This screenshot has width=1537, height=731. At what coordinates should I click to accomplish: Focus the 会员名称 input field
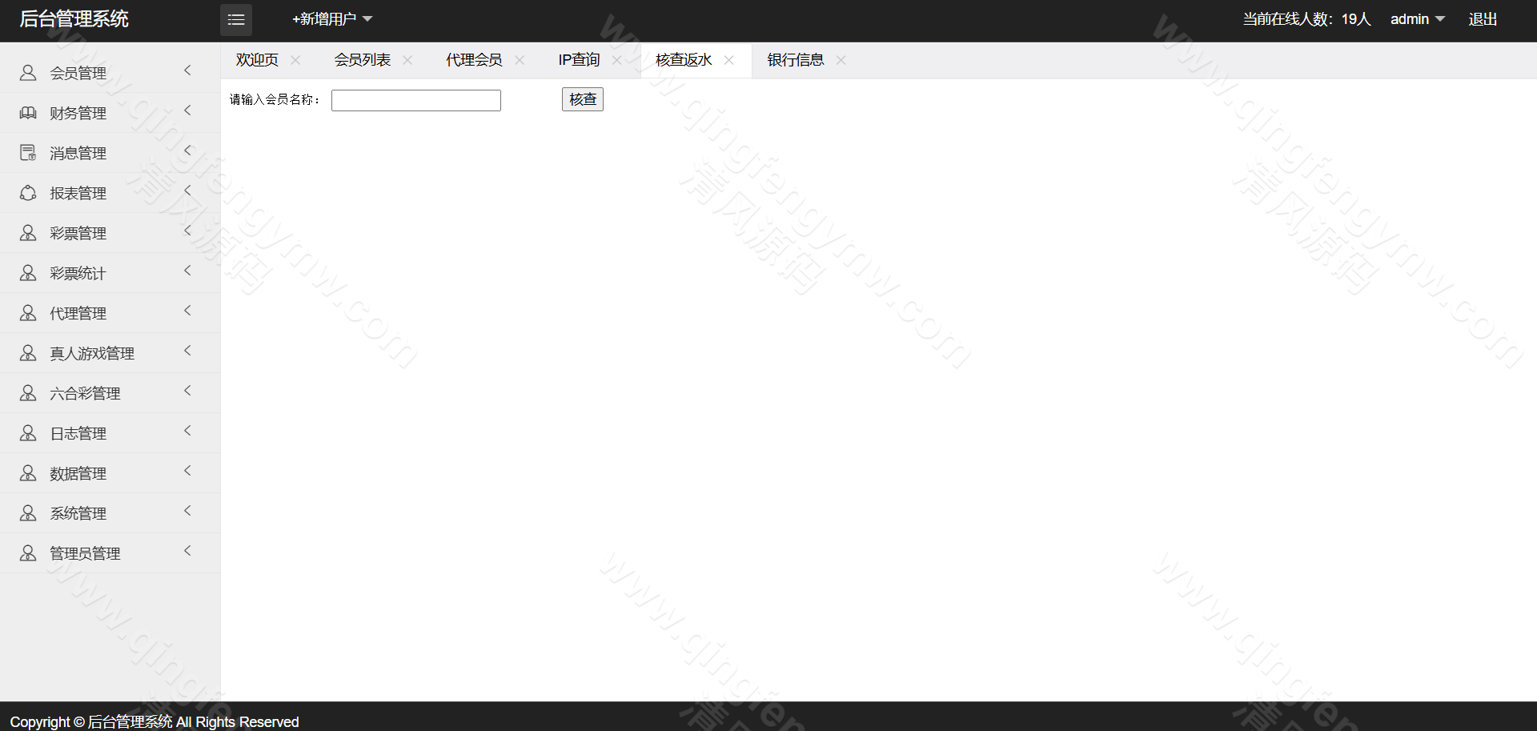click(x=415, y=100)
